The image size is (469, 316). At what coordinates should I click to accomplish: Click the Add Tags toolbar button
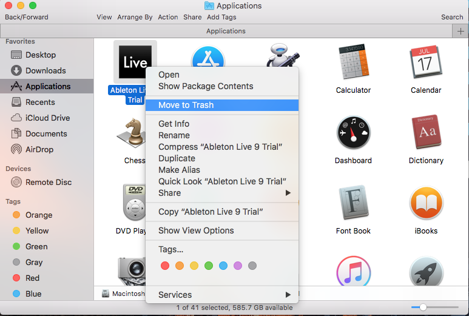click(221, 17)
